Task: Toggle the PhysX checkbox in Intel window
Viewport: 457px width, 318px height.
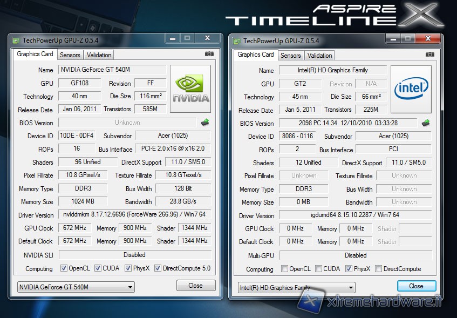Action: coord(349,269)
